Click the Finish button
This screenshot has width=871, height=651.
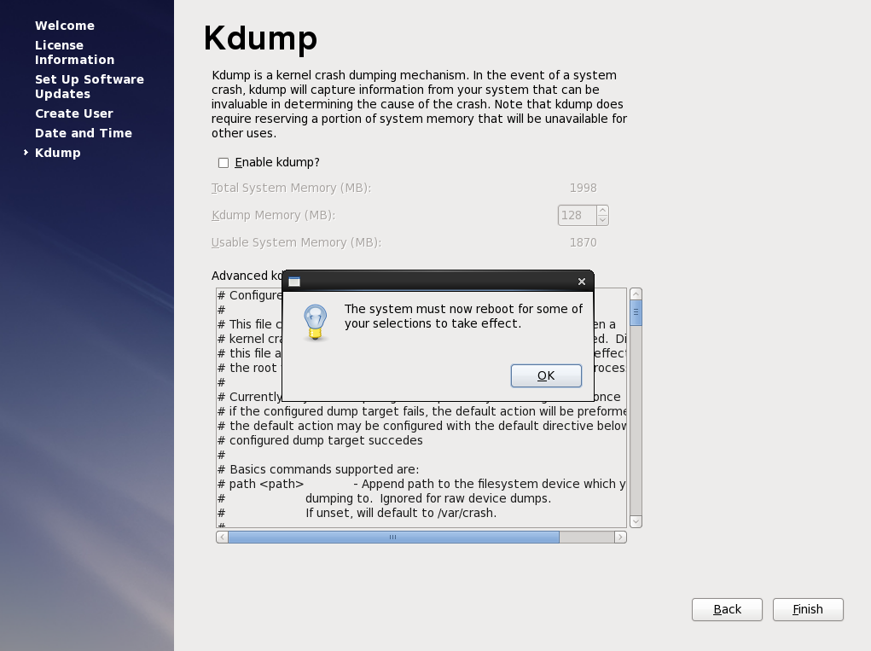[x=808, y=609]
